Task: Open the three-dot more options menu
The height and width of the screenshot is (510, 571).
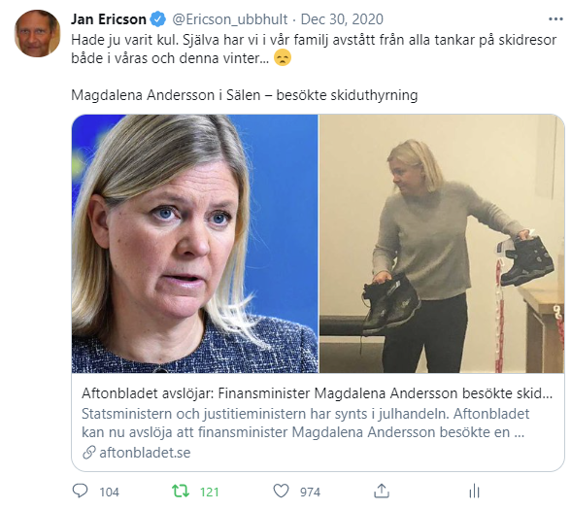Action: (555, 19)
